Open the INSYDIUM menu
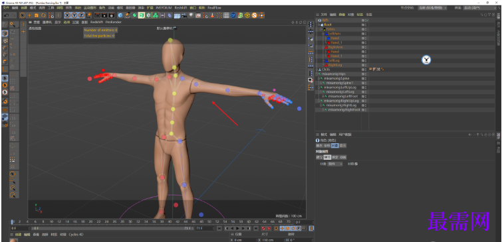The width and height of the screenshot is (502, 242). 164,7
